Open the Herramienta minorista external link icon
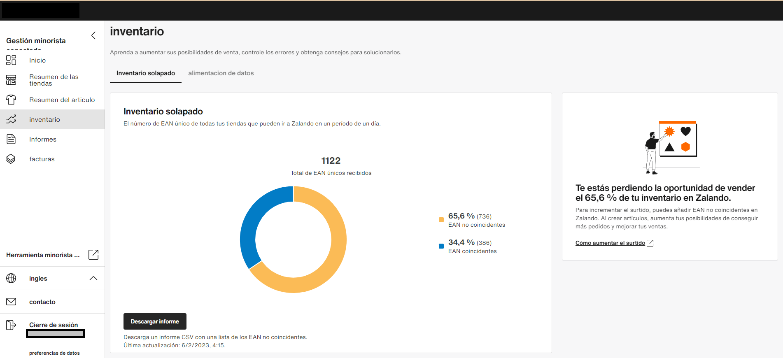This screenshot has width=783, height=358. tap(93, 255)
